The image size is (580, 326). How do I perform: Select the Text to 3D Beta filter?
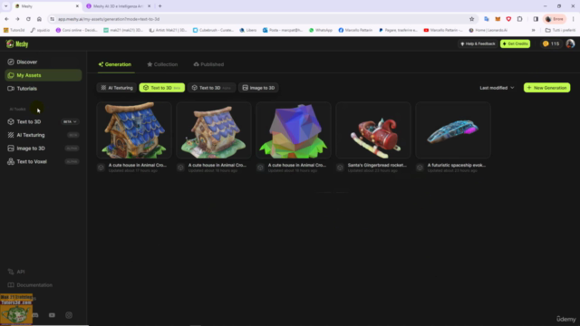[x=162, y=88]
